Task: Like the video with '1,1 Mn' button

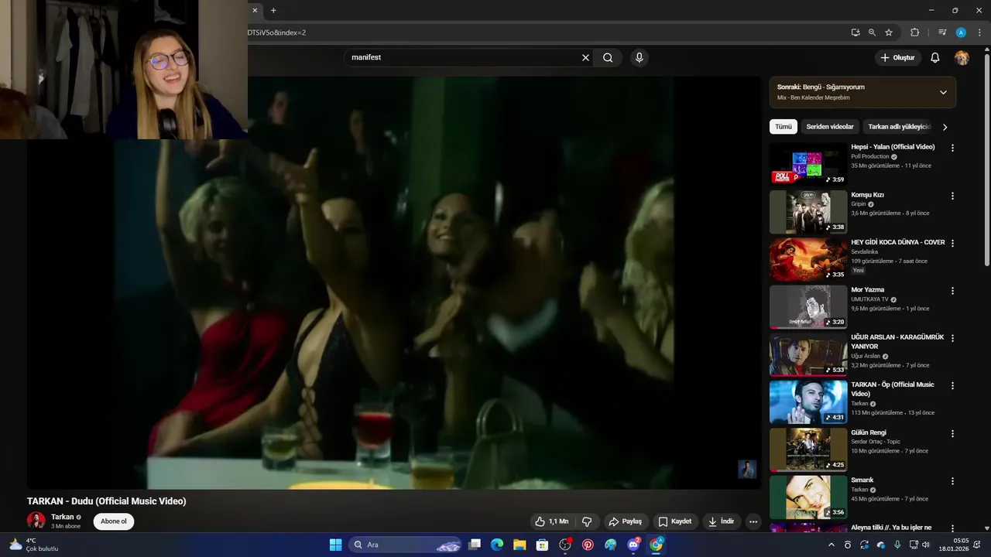Action: (551, 521)
